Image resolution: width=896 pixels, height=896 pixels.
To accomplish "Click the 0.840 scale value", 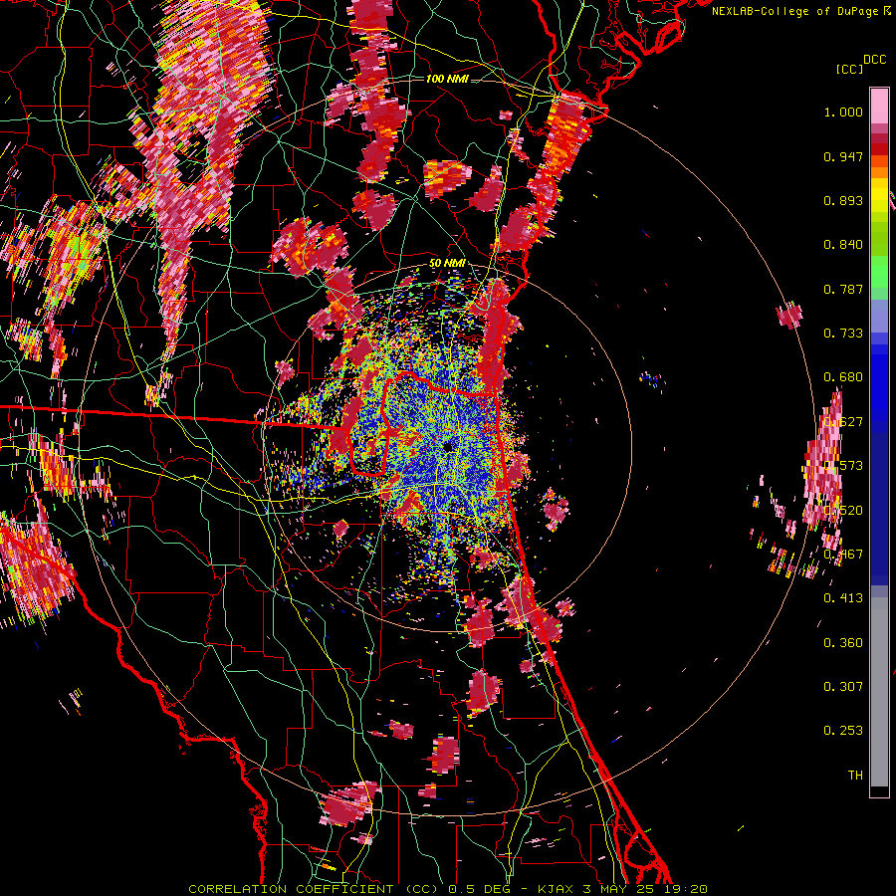I will click(843, 245).
